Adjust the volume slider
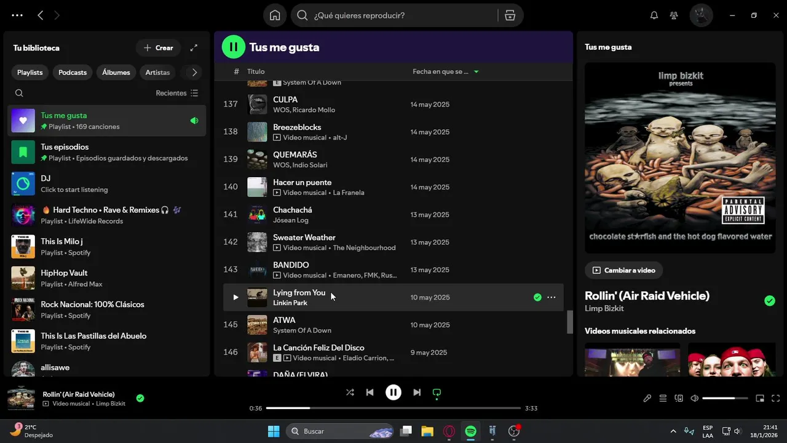The height and width of the screenshot is (443, 787). point(725,398)
